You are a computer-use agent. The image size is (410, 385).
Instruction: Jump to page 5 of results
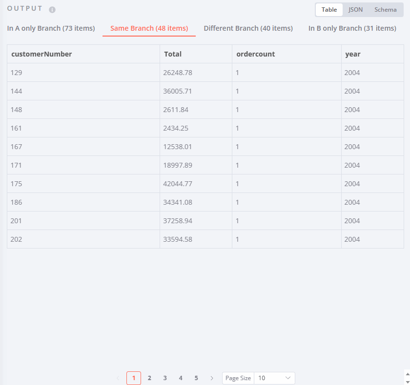pyautogui.click(x=196, y=378)
